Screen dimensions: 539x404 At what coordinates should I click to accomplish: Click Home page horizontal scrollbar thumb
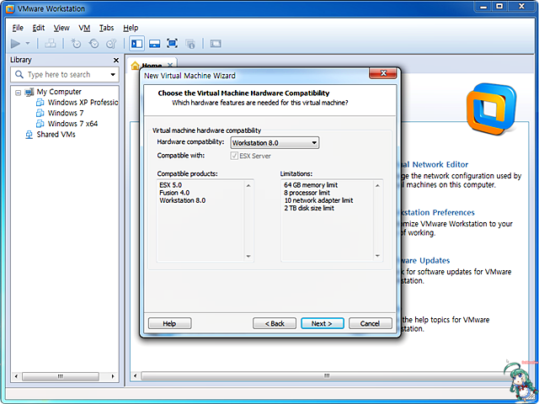point(325,376)
